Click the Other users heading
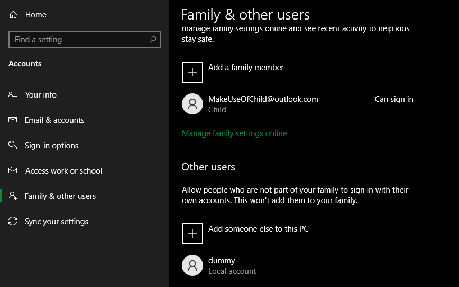The width and height of the screenshot is (459, 287). click(x=208, y=167)
